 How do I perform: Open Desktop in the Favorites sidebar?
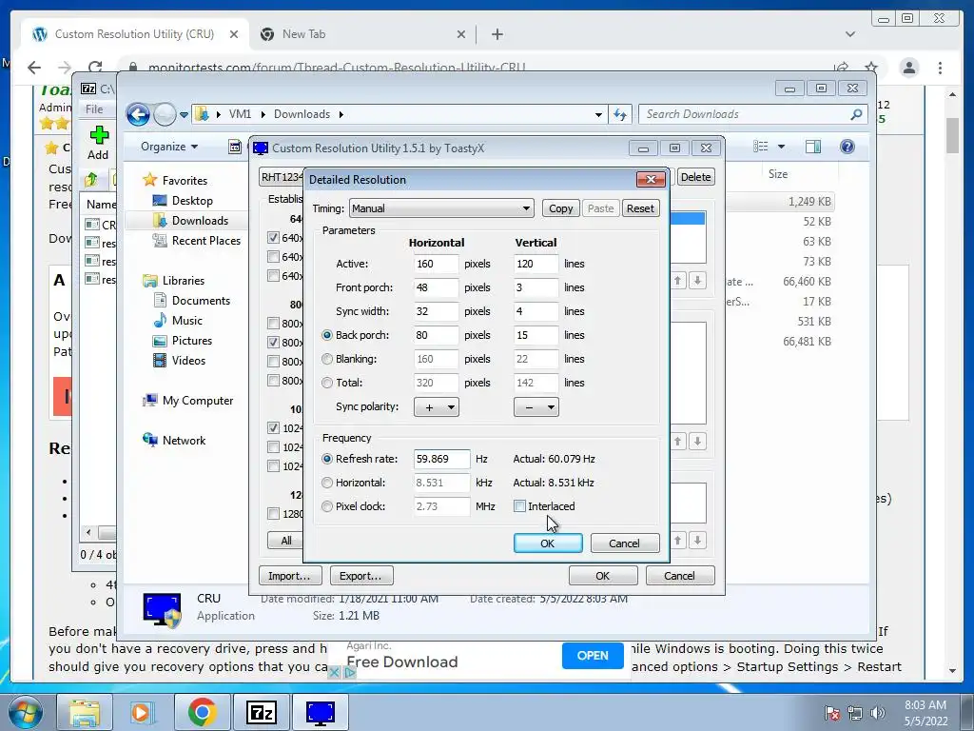(192, 201)
